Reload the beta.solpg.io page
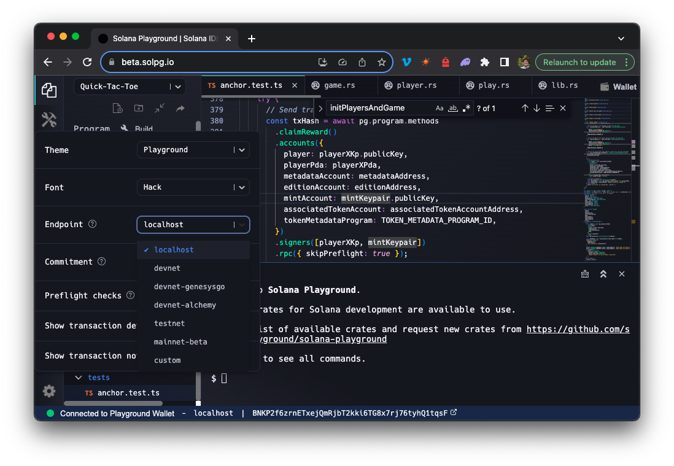The height and width of the screenshot is (466, 674). (87, 63)
